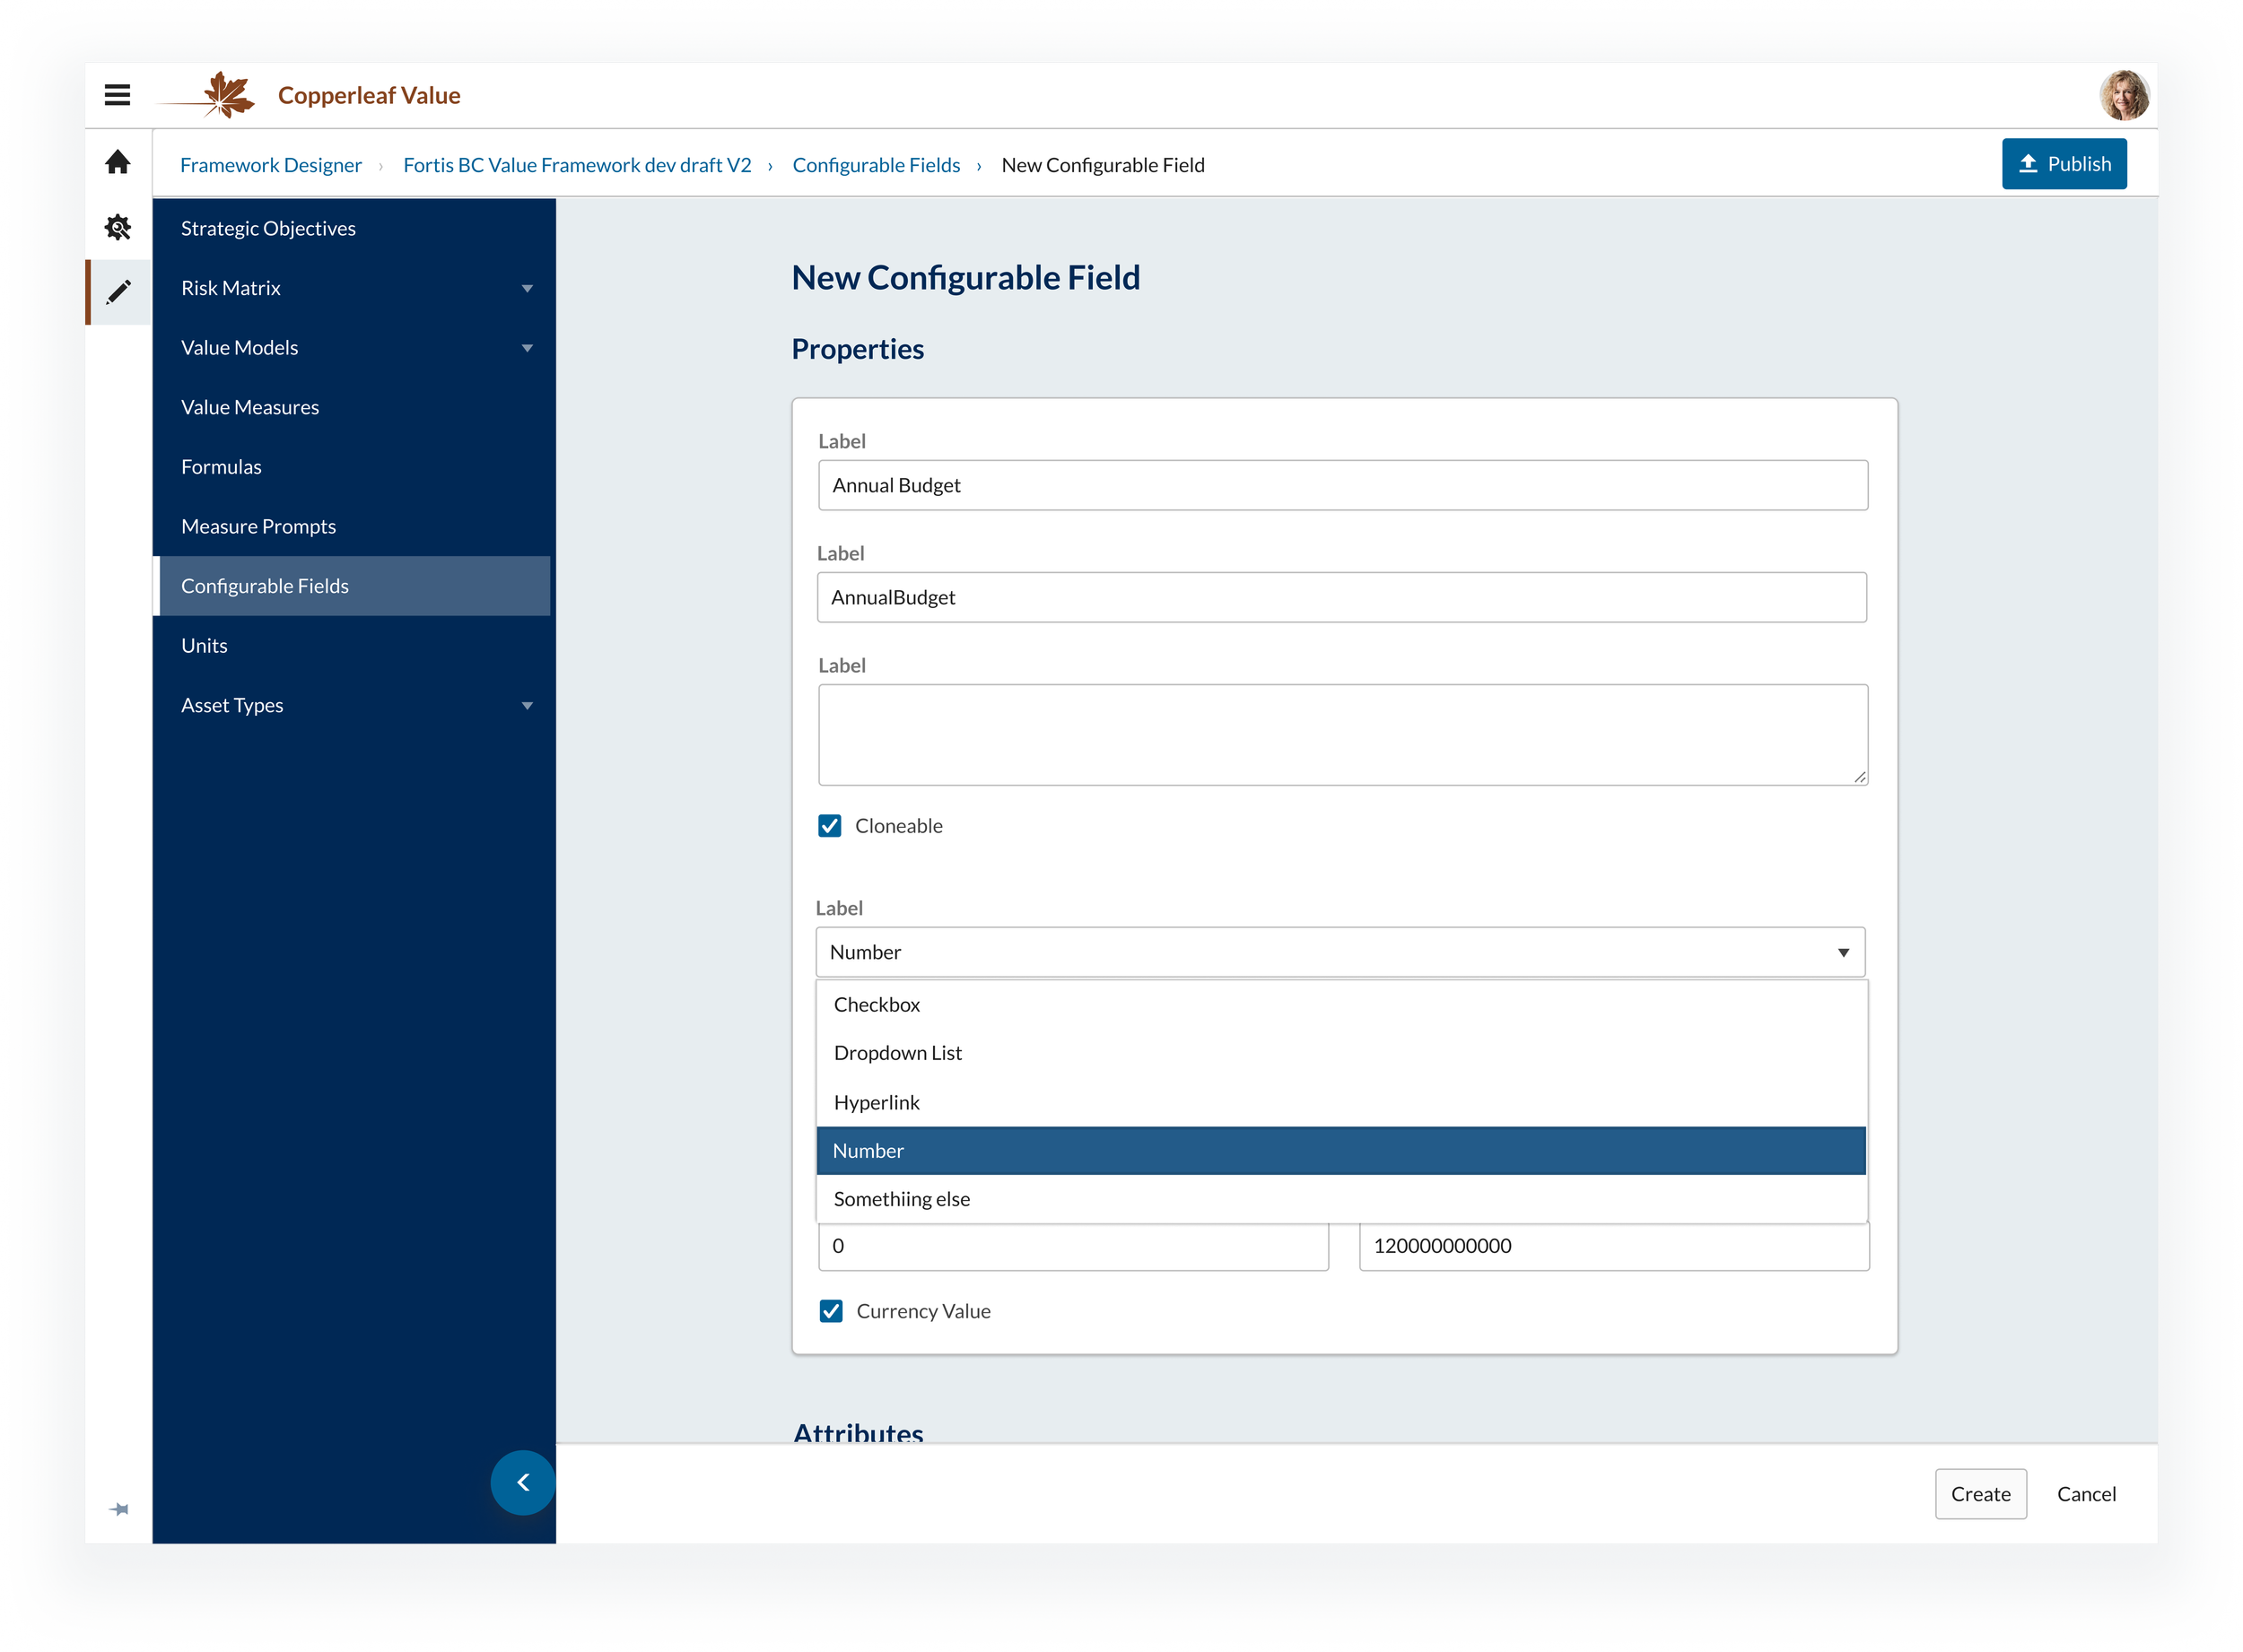This screenshot has width=2243, height=1652.
Task: Click the Number type dropdown arrow
Action: click(x=1843, y=952)
